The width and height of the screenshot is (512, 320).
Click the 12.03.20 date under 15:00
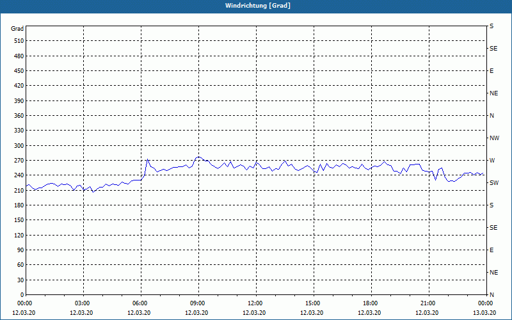(312, 313)
